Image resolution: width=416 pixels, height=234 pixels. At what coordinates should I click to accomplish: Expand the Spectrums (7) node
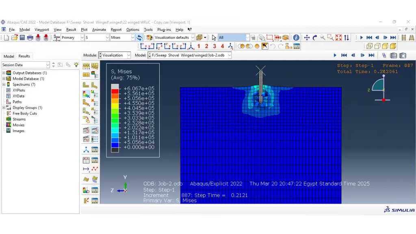coord(4,84)
